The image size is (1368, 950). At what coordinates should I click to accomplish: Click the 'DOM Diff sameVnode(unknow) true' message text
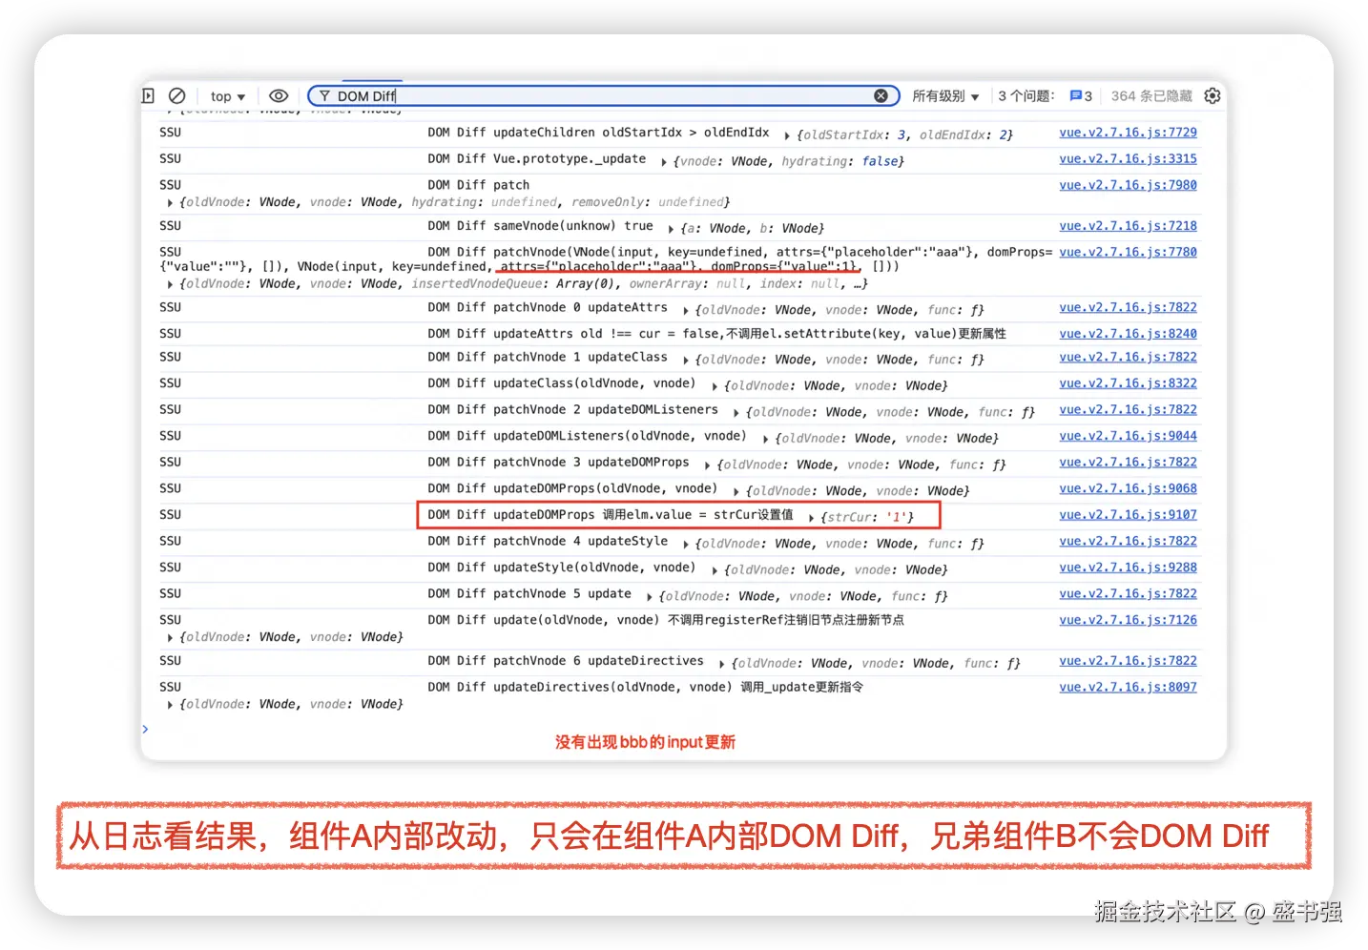[540, 226]
